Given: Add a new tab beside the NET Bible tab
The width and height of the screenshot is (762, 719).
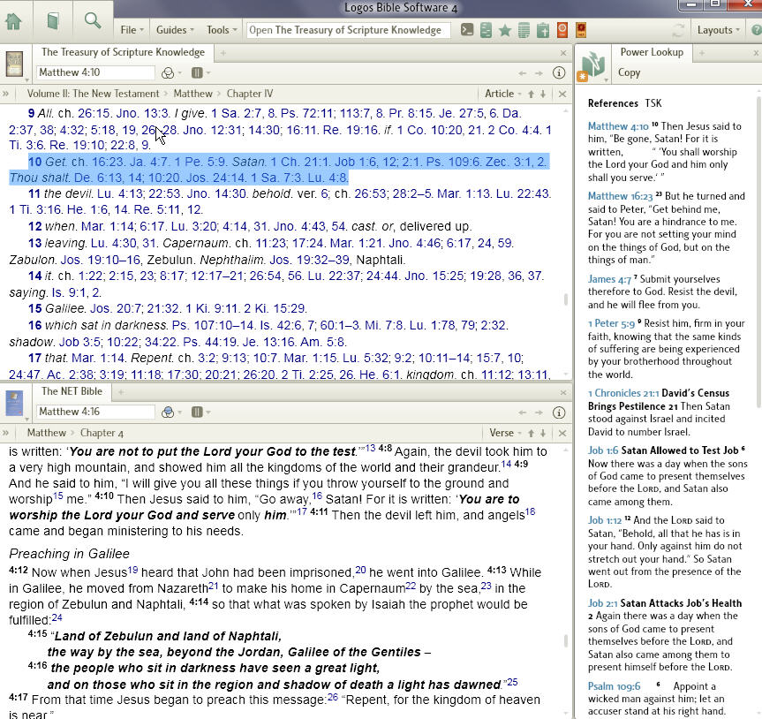Looking at the screenshot, I should [x=122, y=392].
